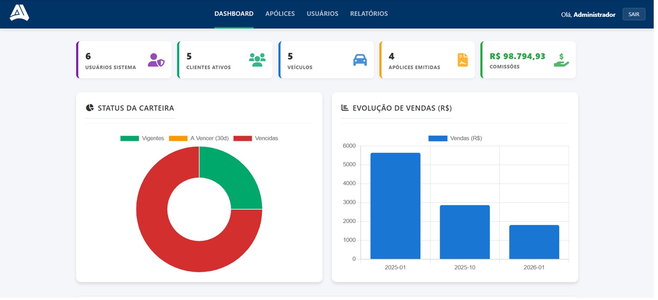Toggle the Vencidas legend entry
Image resolution: width=658 pixels, height=300 pixels.
[256, 138]
